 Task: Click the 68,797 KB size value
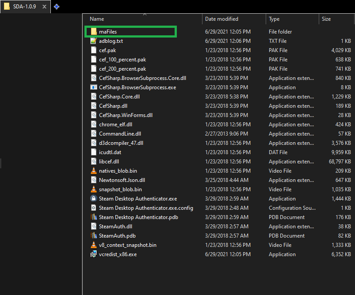click(340, 162)
